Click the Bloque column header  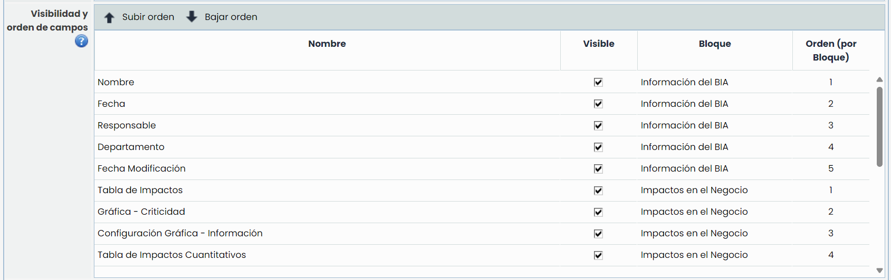click(715, 44)
